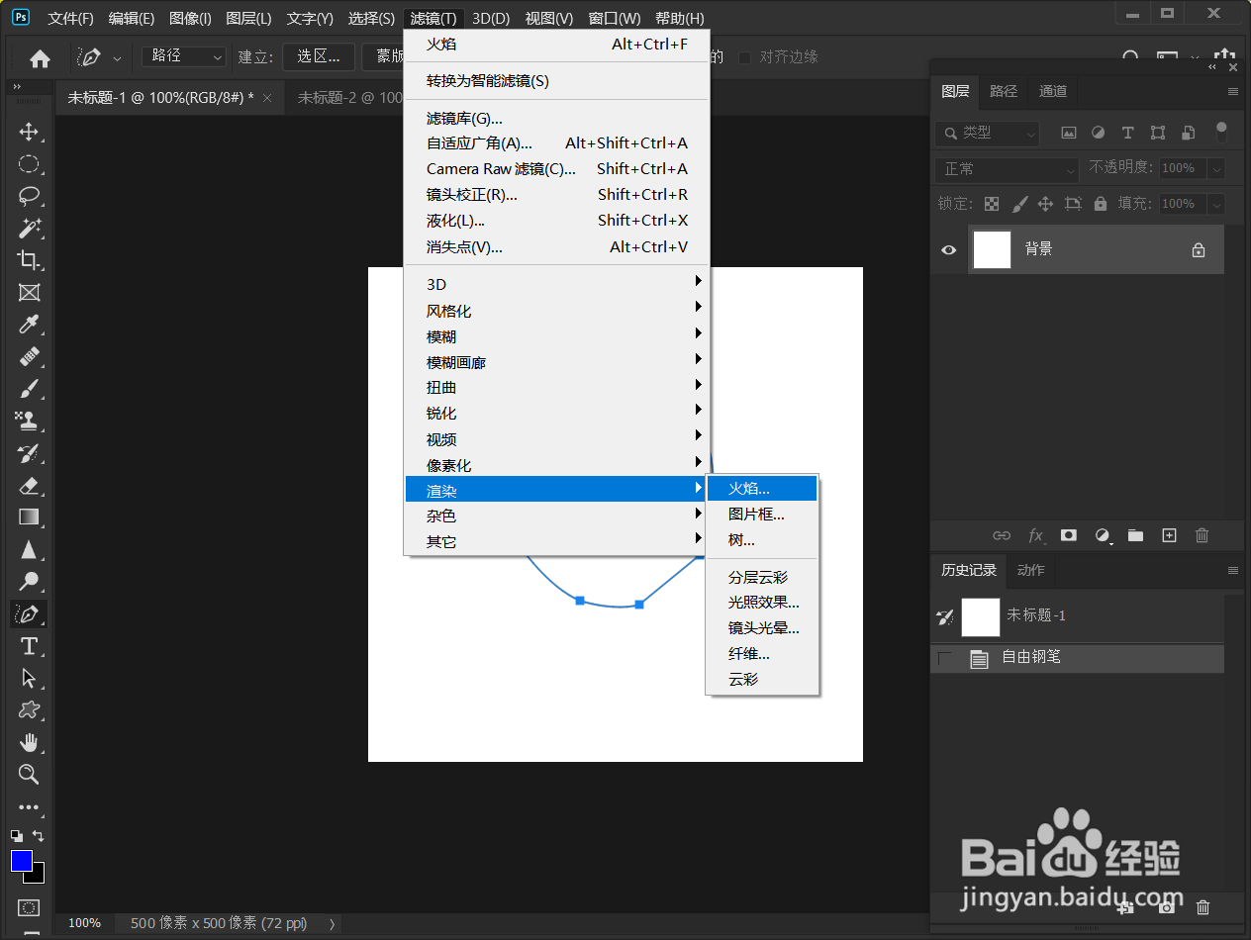Select the Lasso tool
This screenshot has height=940, width=1251.
click(x=29, y=196)
